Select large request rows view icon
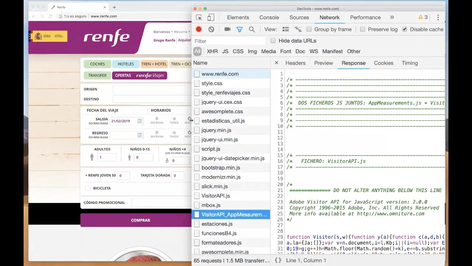 [286, 29]
